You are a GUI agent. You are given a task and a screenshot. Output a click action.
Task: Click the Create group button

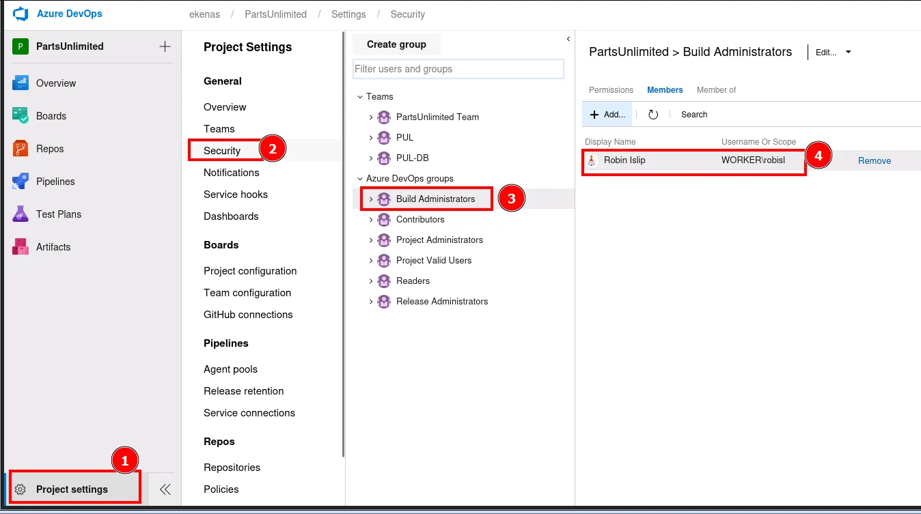(x=396, y=44)
